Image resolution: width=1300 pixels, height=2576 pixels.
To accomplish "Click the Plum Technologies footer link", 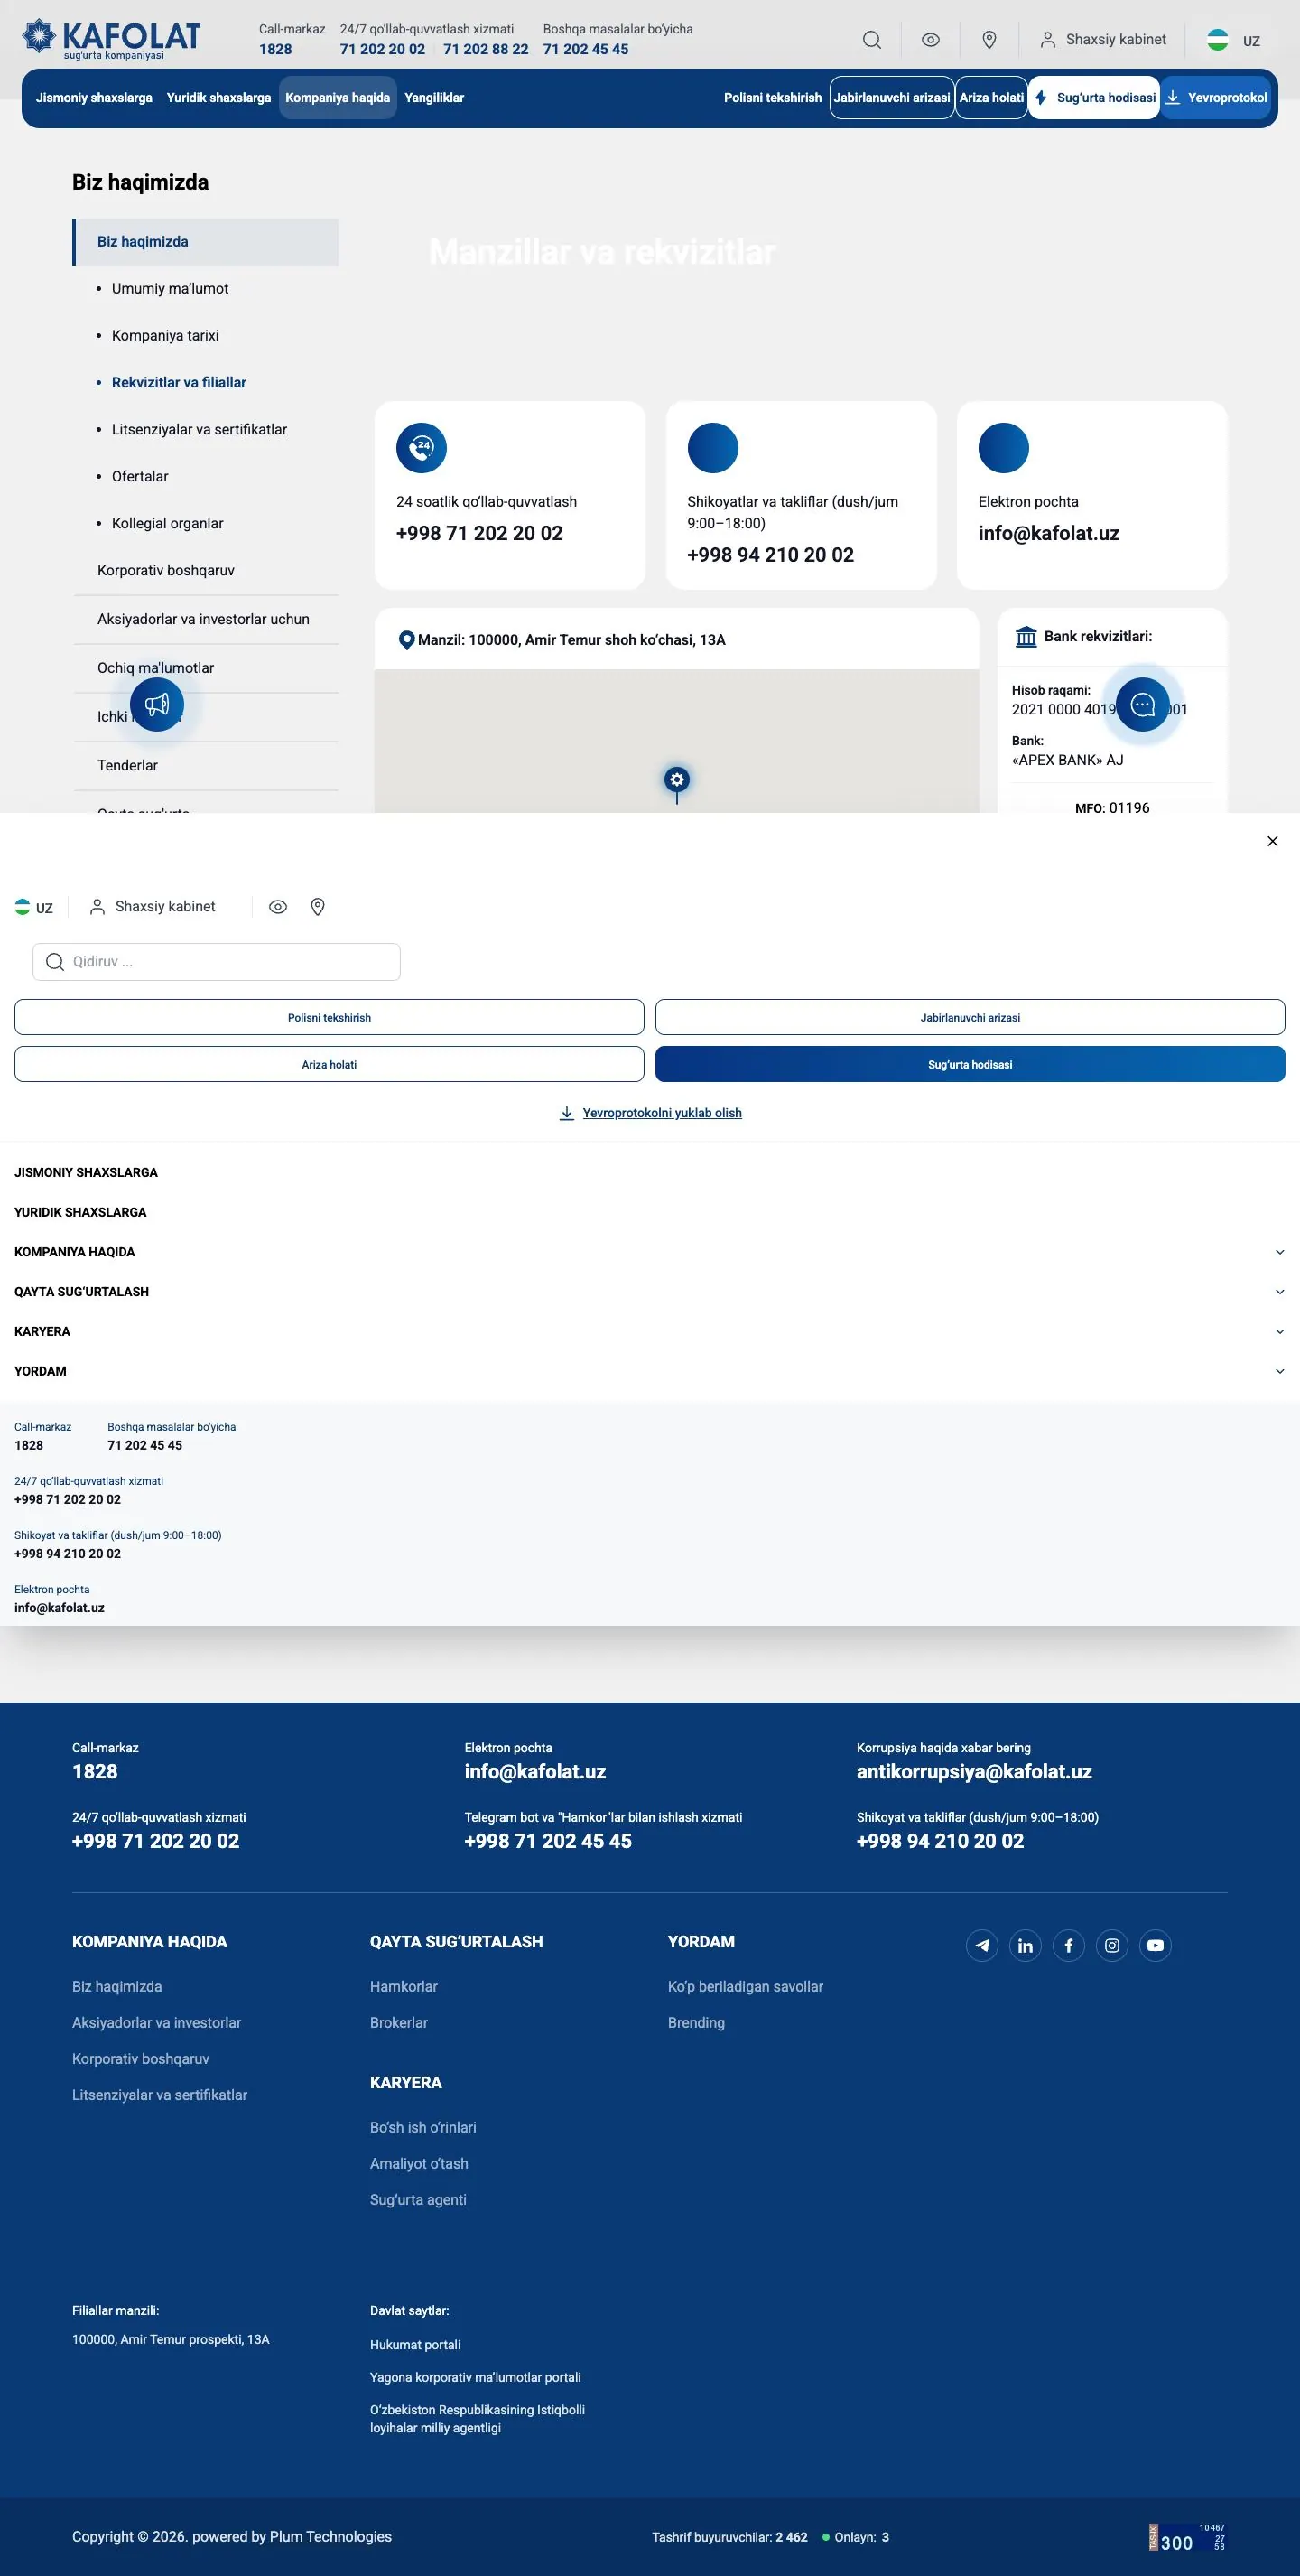I will (x=330, y=2536).
